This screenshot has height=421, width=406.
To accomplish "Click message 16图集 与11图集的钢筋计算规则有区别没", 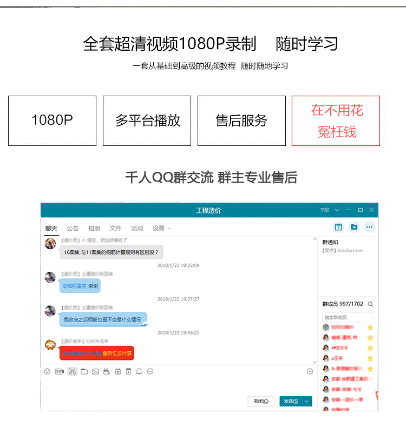I will [x=112, y=252].
